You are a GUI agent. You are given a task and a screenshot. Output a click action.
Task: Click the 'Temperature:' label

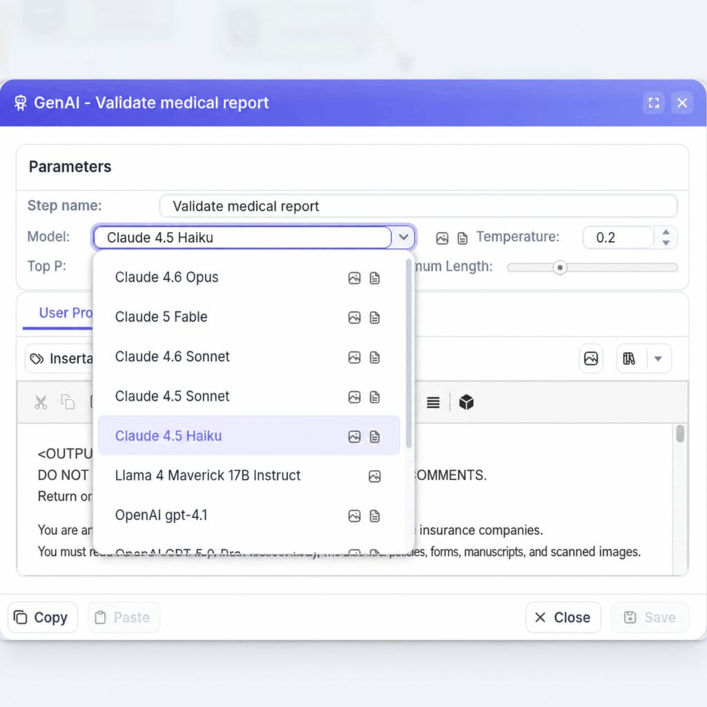(518, 237)
